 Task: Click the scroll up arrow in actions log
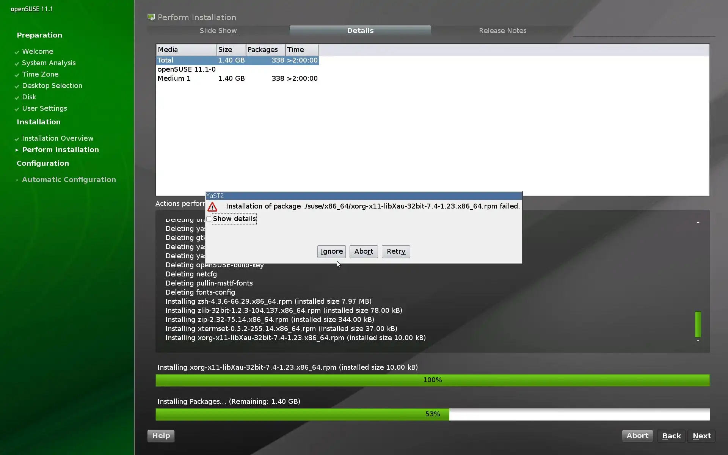(698, 222)
